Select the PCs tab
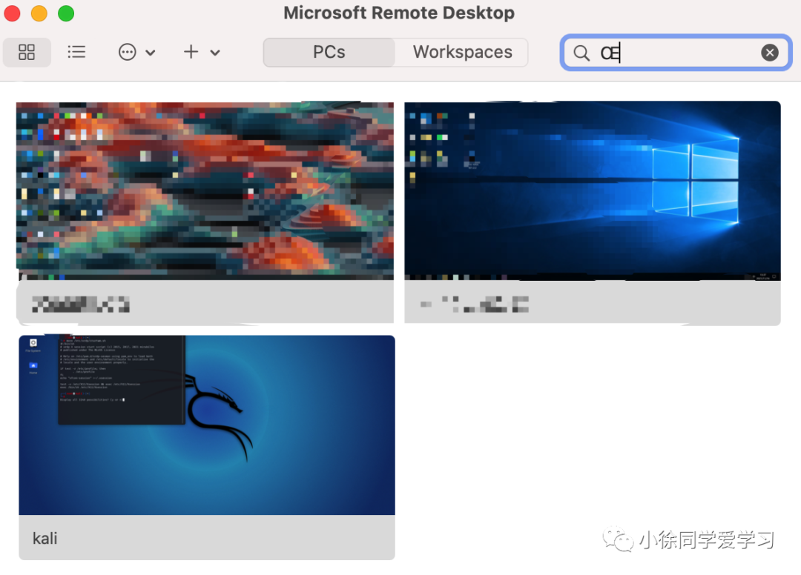The image size is (801, 575). tap(329, 52)
